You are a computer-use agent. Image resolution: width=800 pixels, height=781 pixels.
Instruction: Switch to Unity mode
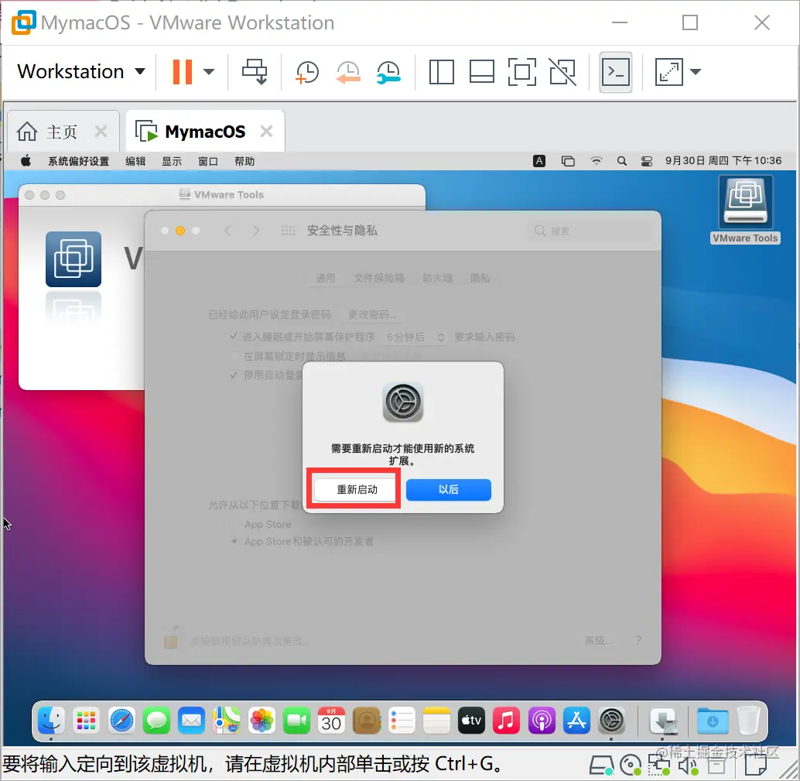(562, 72)
